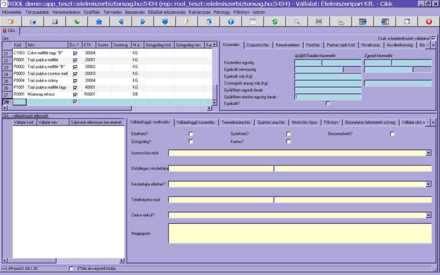Open the Címke nélkül? dropdown list
Viewport: 440px width, 275px height.
428,215
